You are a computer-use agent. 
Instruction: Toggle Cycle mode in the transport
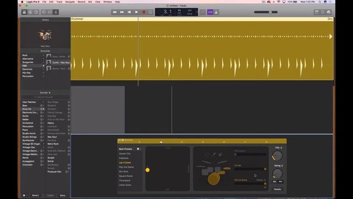(151, 12)
